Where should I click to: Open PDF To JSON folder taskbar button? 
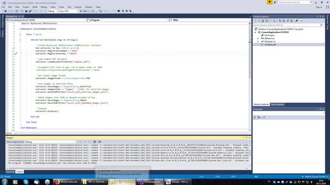click(94, 182)
